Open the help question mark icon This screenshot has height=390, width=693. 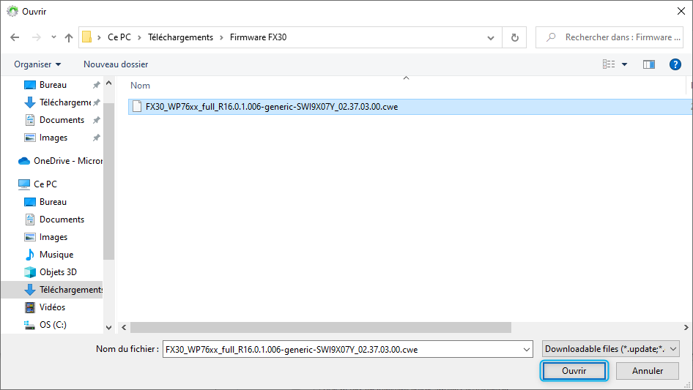(x=675, y=64)
